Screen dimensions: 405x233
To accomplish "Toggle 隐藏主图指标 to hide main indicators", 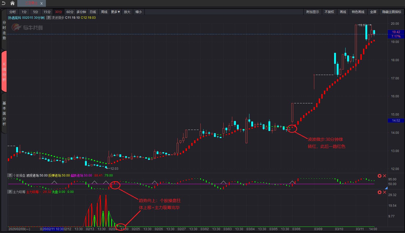I will (391, 12).
